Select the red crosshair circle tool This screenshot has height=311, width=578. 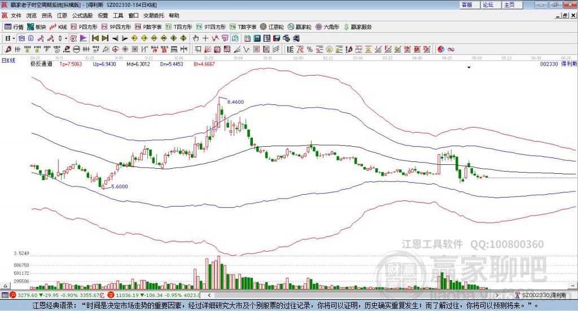(x=115, y=49)
